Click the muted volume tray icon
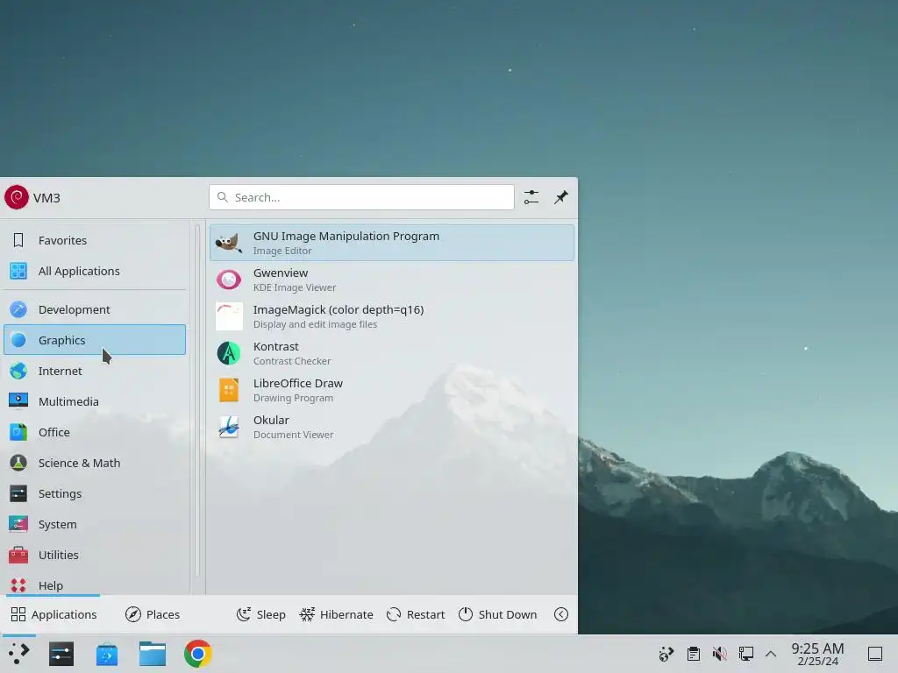Image resolution: width=898 pixels, height=673 pixels. click(720, 654)
